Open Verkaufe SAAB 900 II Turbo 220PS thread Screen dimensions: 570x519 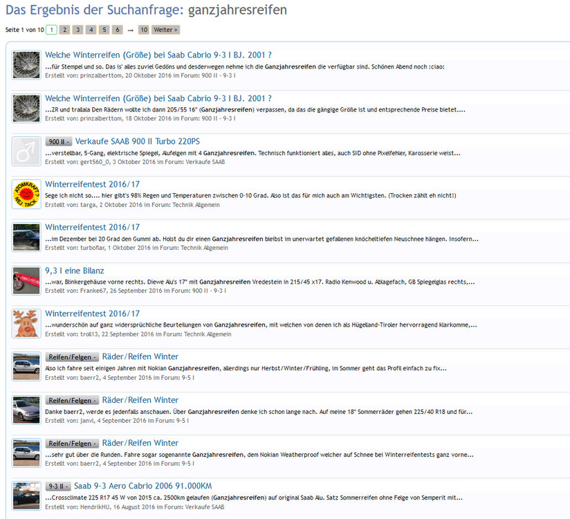click(x=138, y=141)
